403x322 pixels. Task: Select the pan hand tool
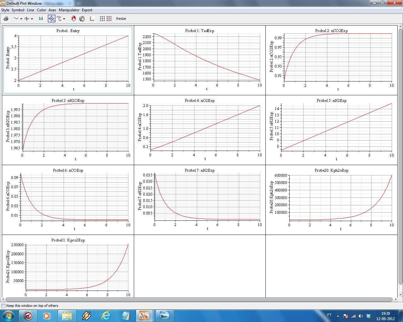pyautogui.click(x=82, y=19)
